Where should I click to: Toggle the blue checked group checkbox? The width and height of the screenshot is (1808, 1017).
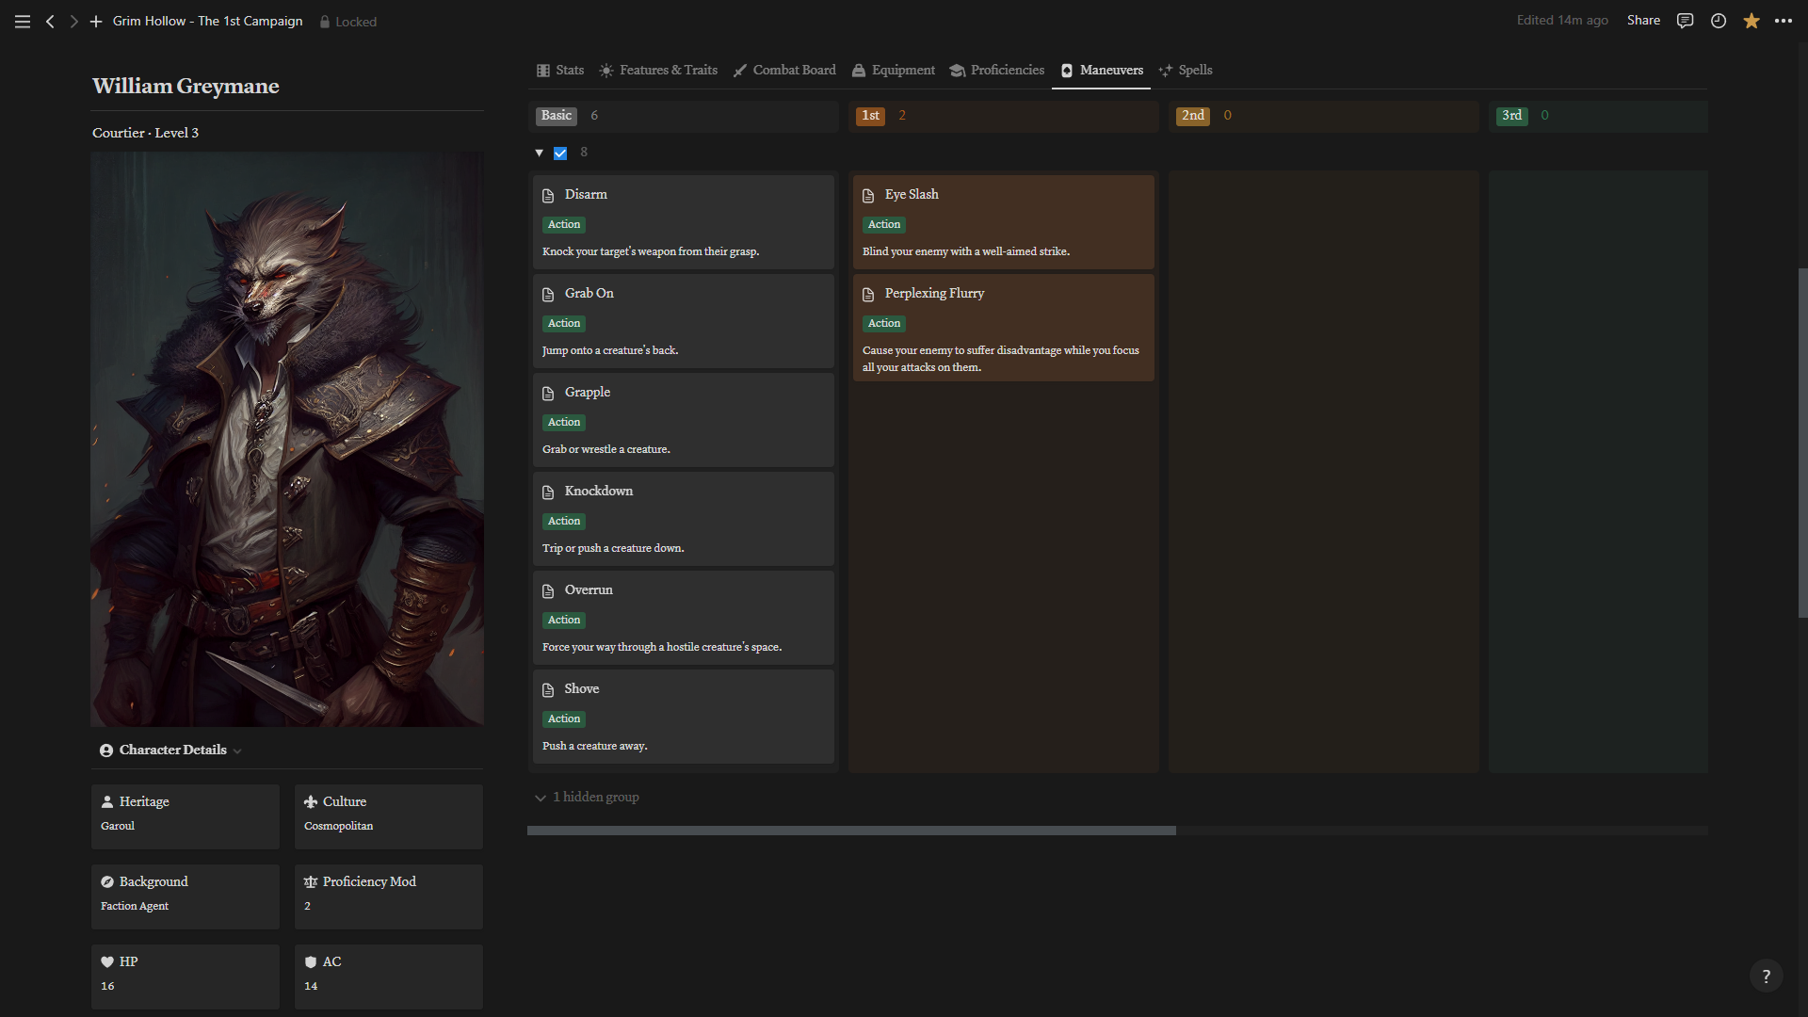pyautogui.click(x=560, y=153)
